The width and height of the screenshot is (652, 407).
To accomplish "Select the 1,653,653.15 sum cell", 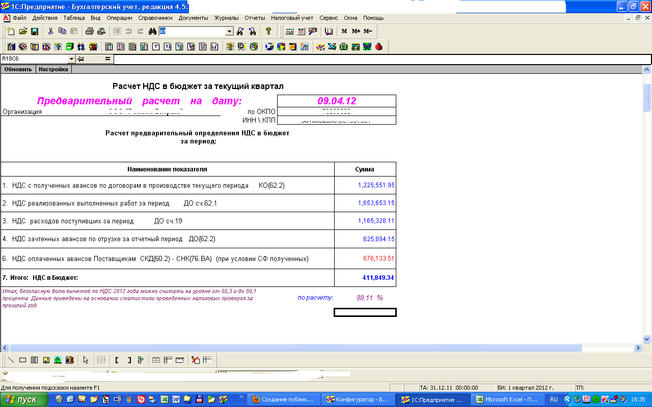I will 365,203.
